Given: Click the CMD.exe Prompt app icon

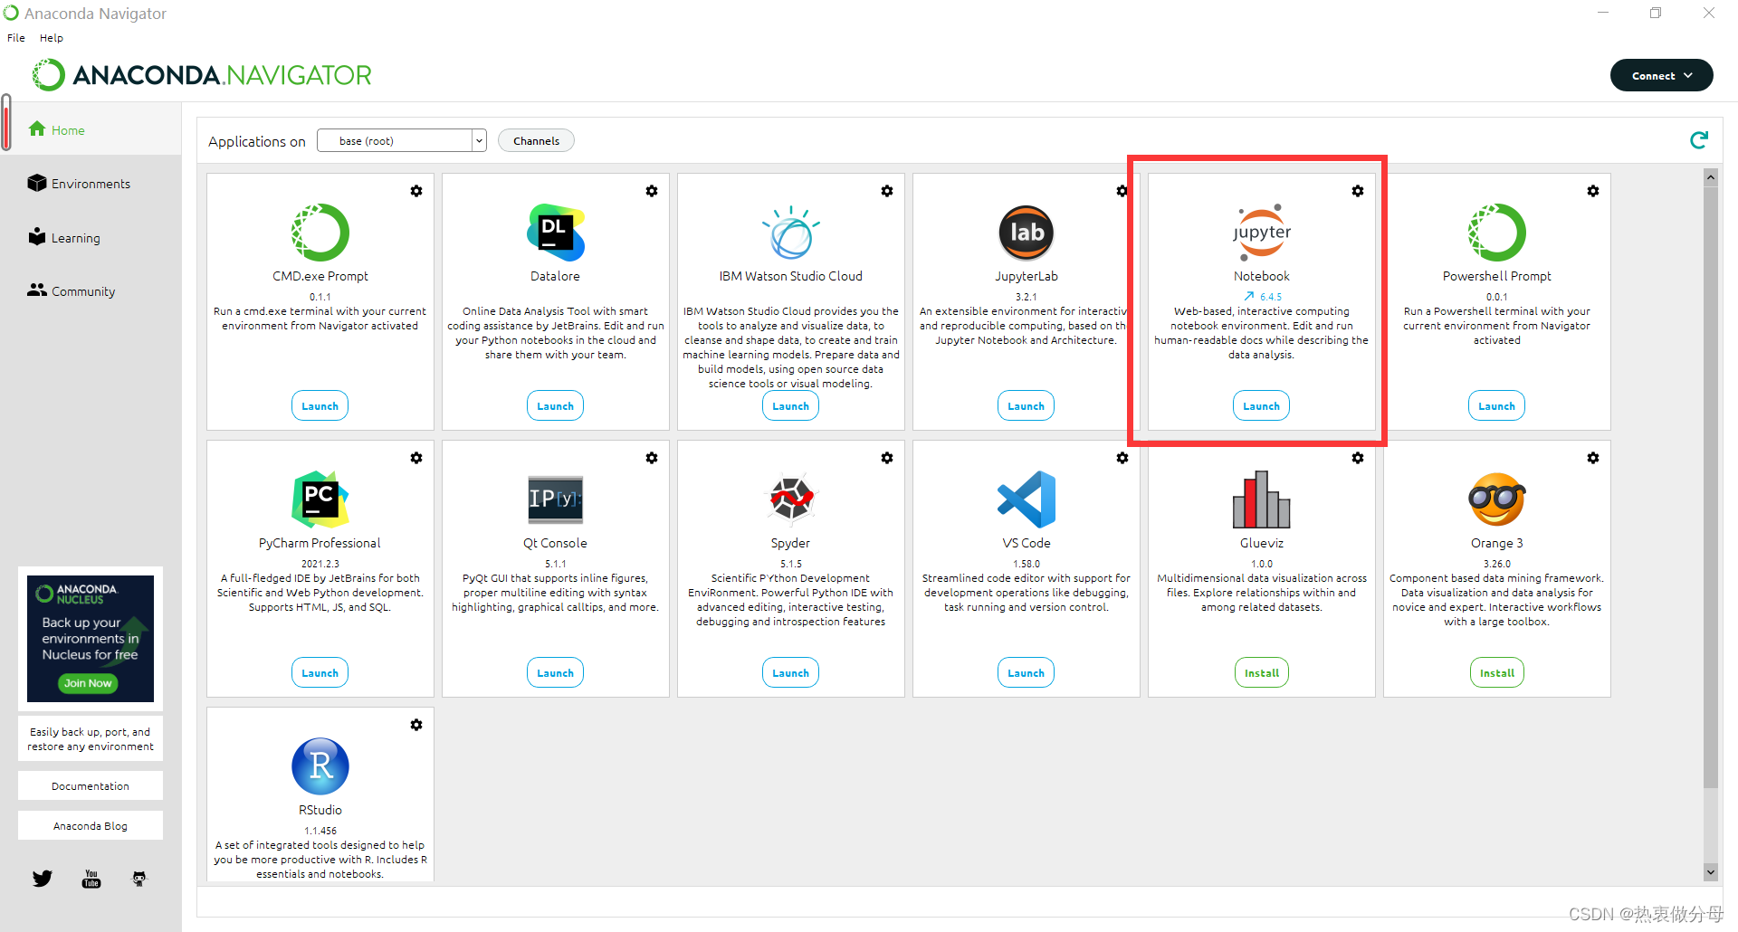Looking at the screenshot, I should tap(320, 233).
